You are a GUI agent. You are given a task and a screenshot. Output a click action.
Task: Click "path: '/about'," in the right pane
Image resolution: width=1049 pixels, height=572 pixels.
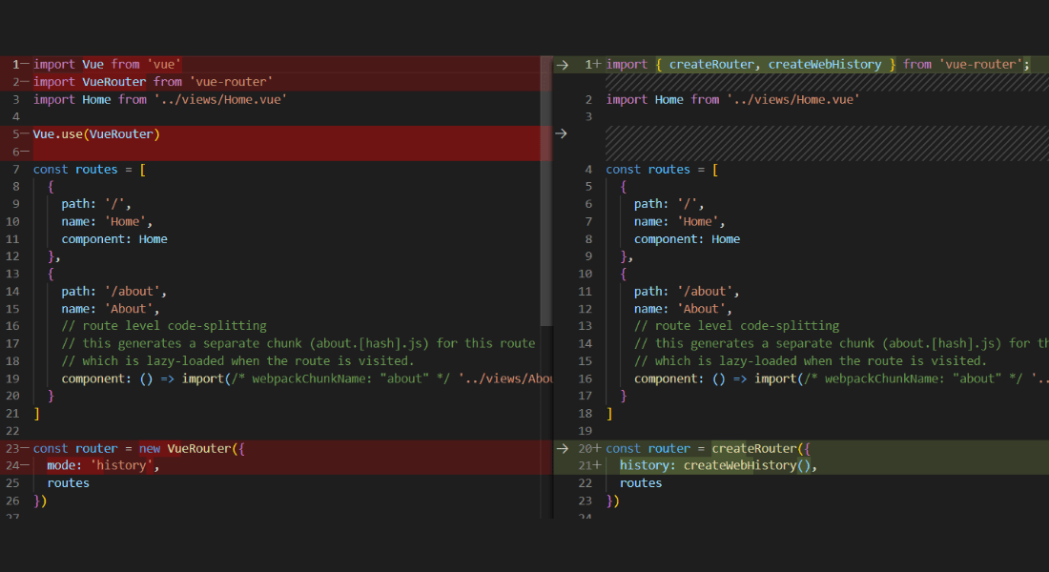(687, 291)
